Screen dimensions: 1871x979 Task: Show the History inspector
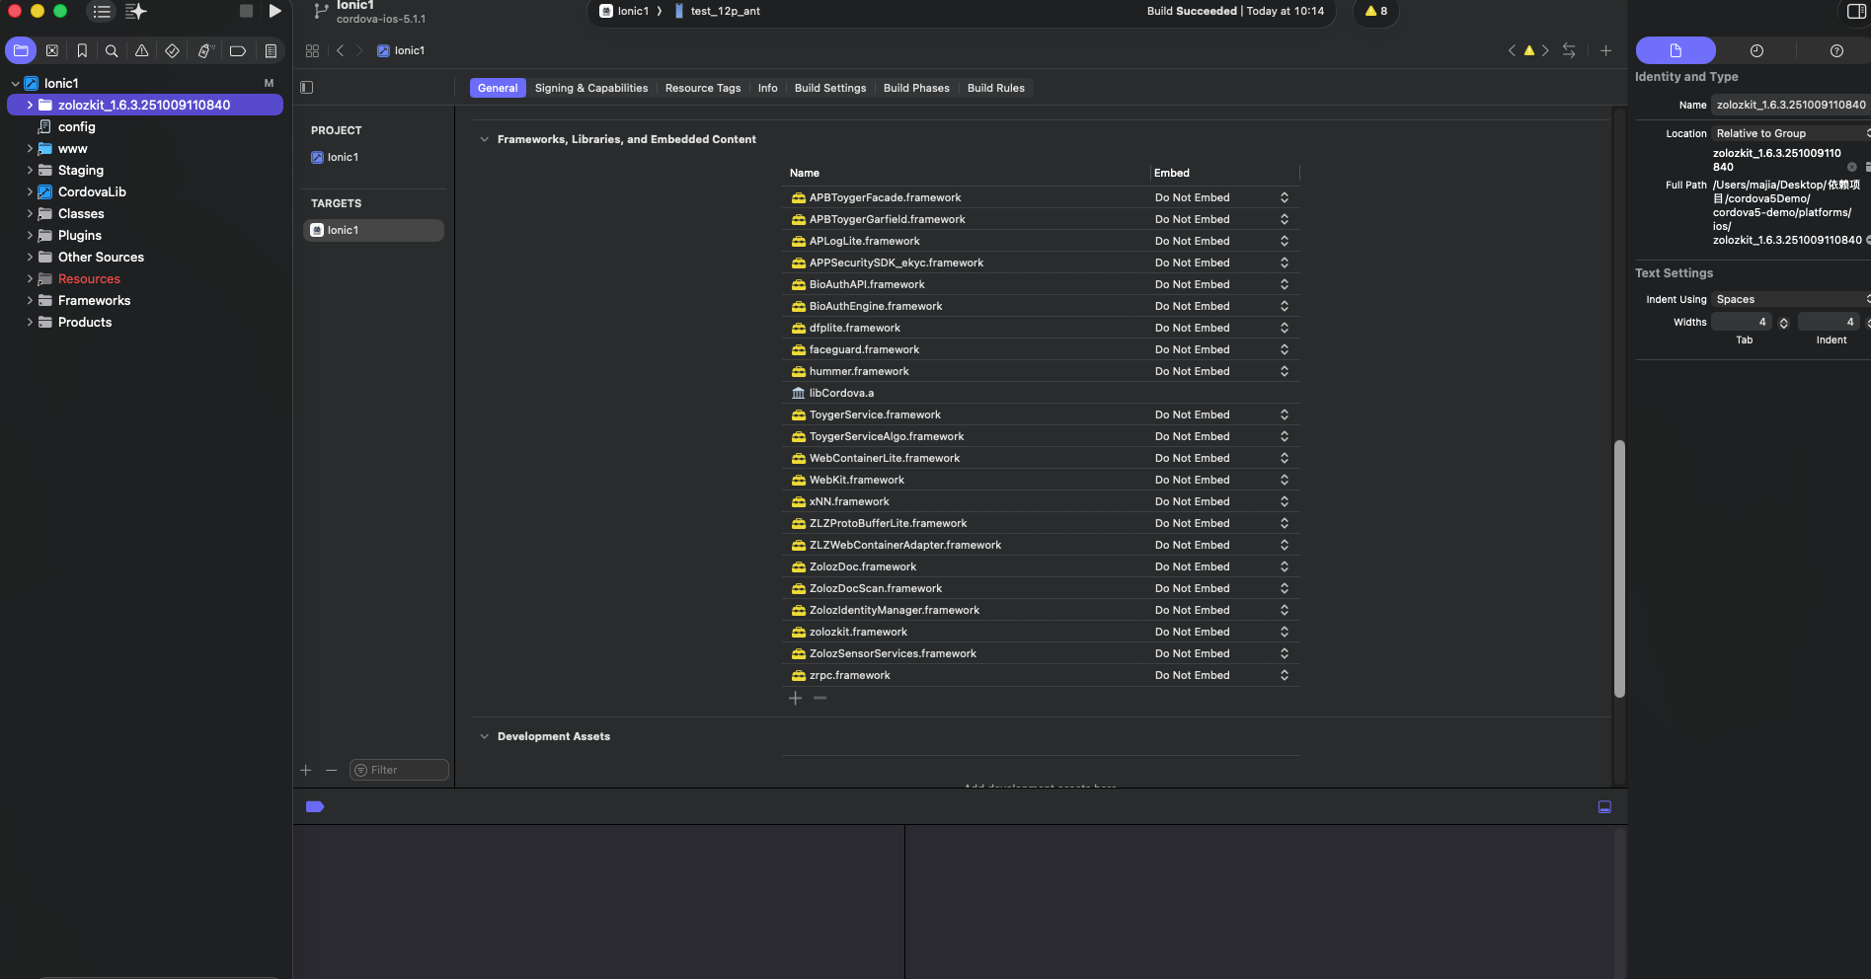[1755, 50]
